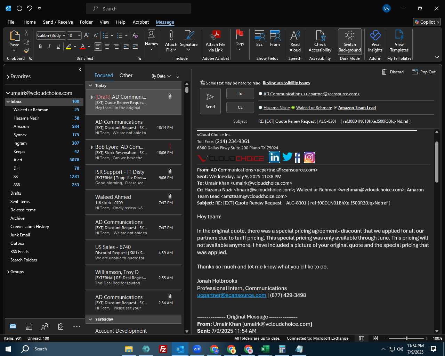Pop Out the message window
Image resolution: width=445 pixels, height=356 pixels.
[424, 72]
